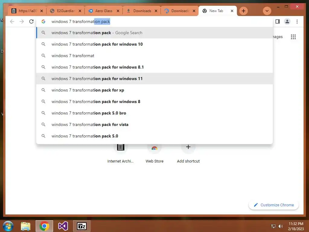Open File Explorer from taskbar
309x232 pixels.
tap(26, 226)
